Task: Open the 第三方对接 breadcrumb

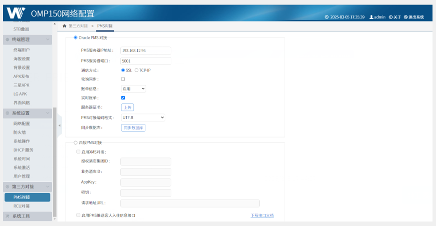Action: click(x=78, y=26)
